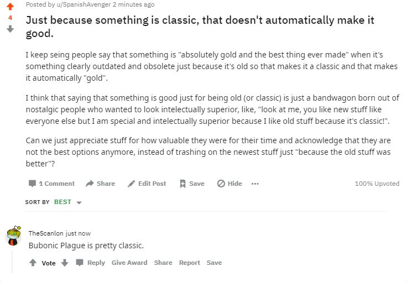Share TheScanlon's comment
Viewport: 407px width, 282px height.
click(163, 263)
